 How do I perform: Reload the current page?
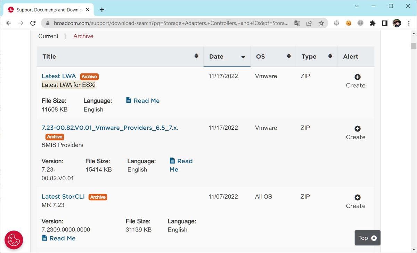click(33, 23)
